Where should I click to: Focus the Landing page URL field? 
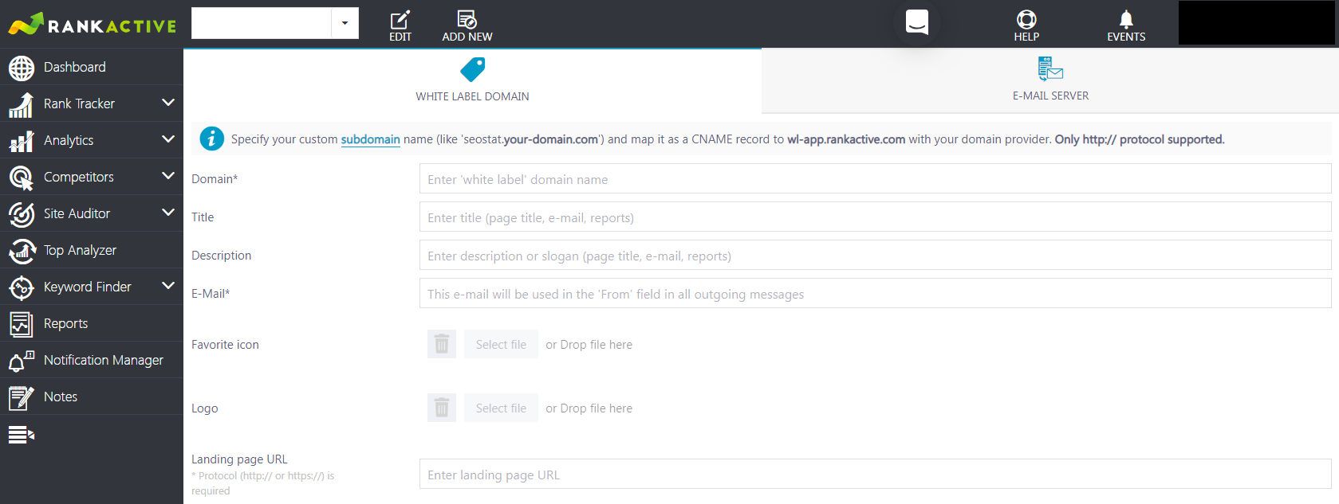coord(875,474)
